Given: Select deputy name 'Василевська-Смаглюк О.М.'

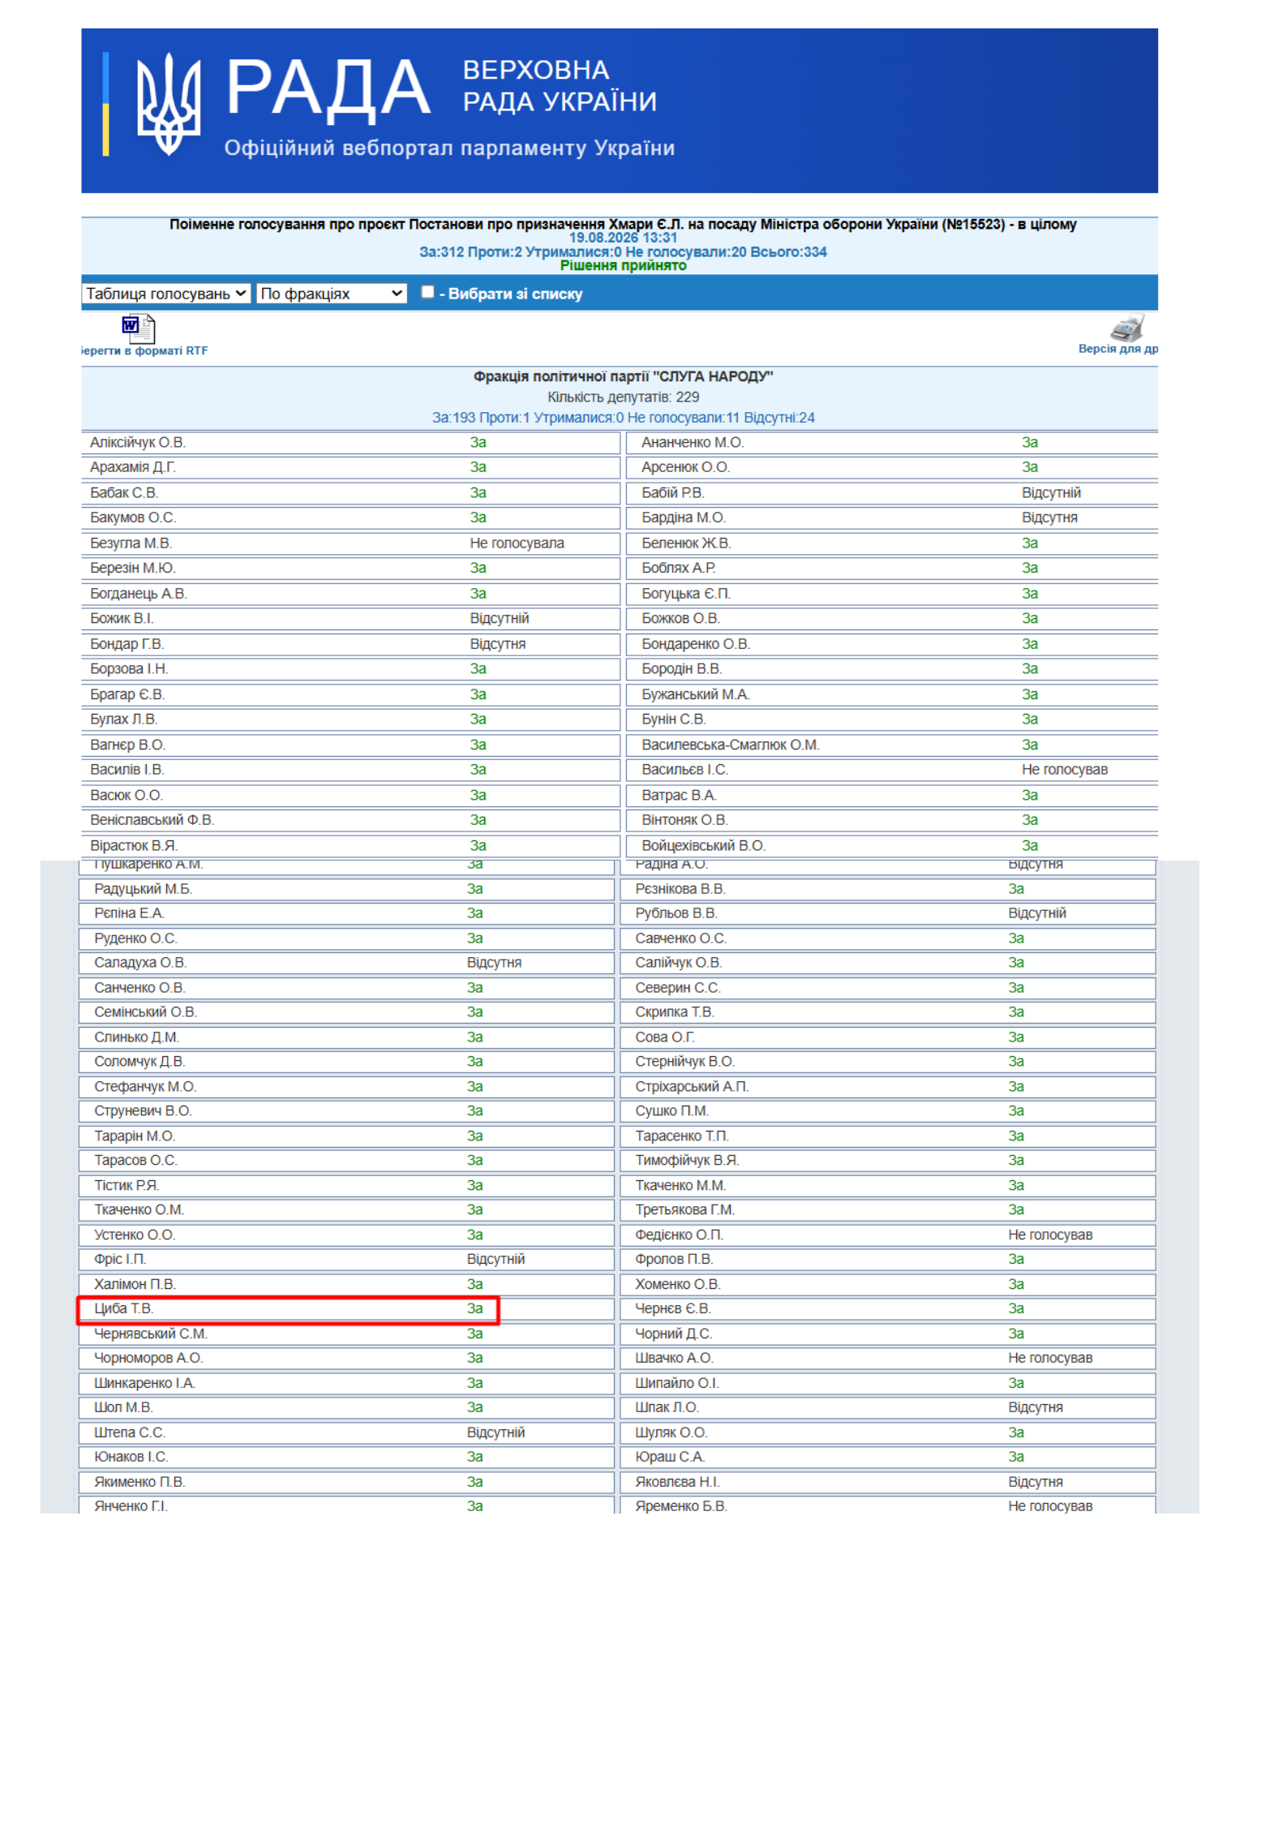Looking at the screenshot, I should pyautogui.click(x=730, y=745).
